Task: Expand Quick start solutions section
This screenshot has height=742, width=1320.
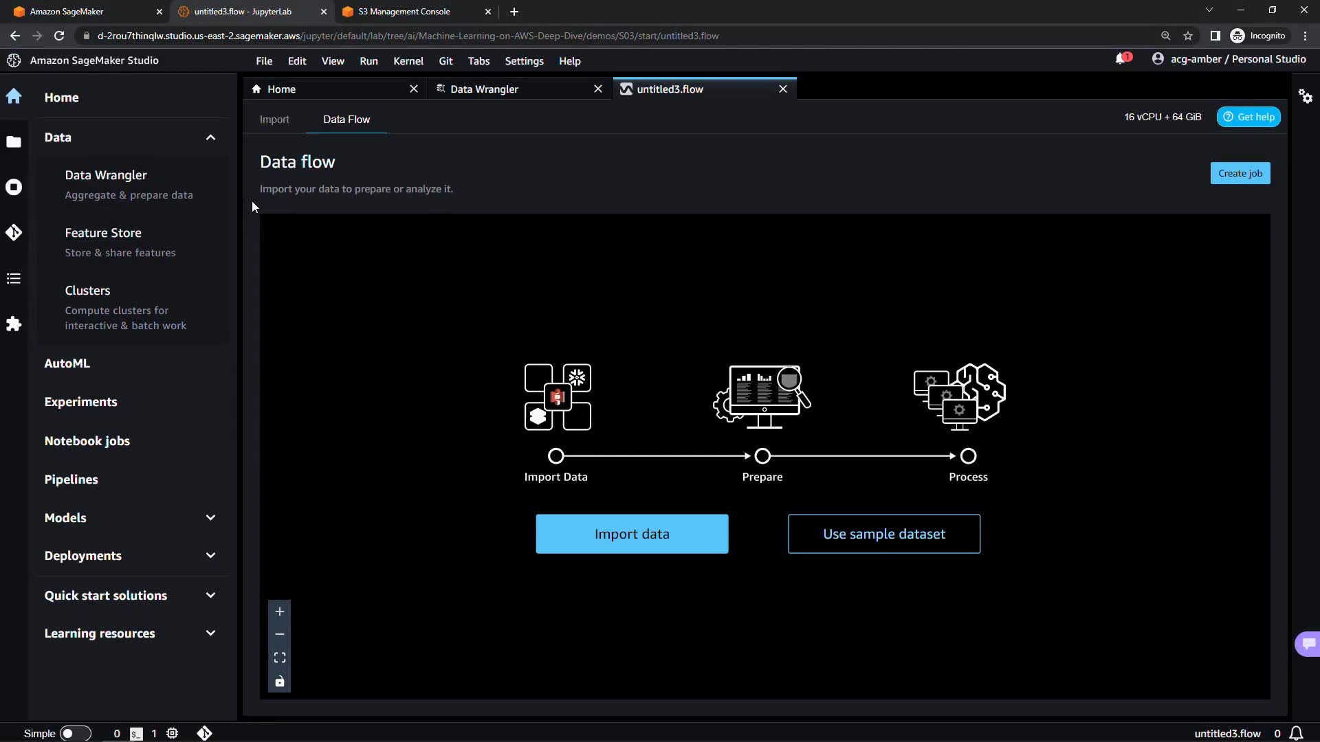Action: (210, 596)
